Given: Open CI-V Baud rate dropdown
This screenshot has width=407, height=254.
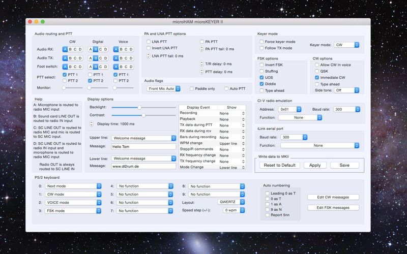Looking at the screenshot, I should [346, 109].
